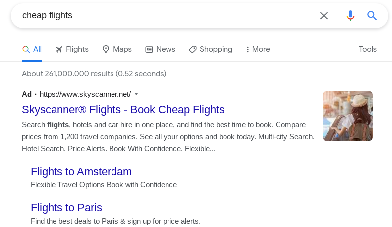392x227 pixels.
Task: Open the Maps results tab
Action: pyautogui.click(x=122, y=49)
